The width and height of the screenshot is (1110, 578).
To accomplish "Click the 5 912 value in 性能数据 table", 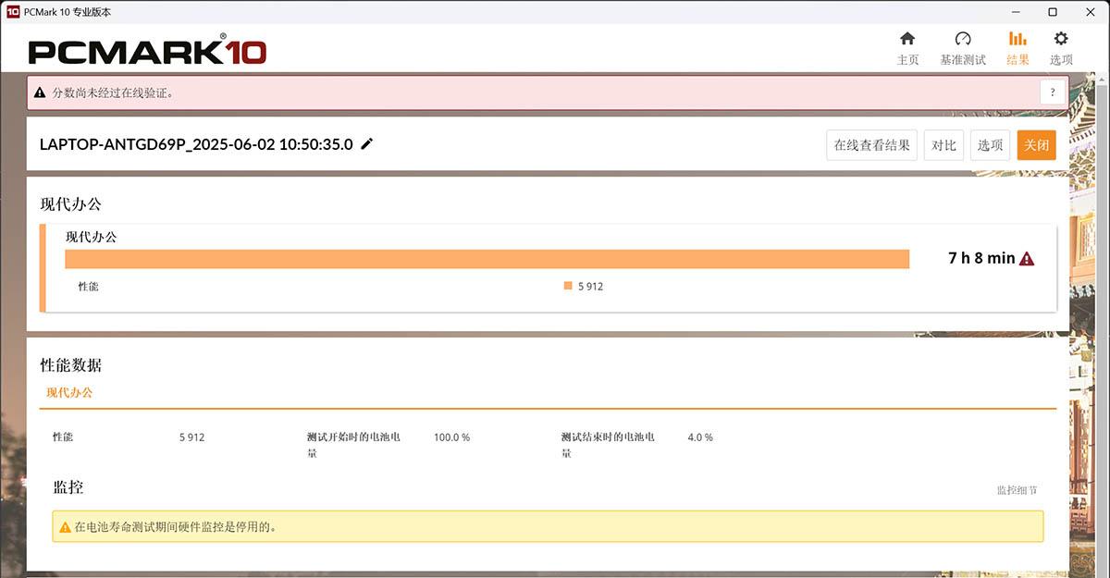I will (x=191, y=437).
